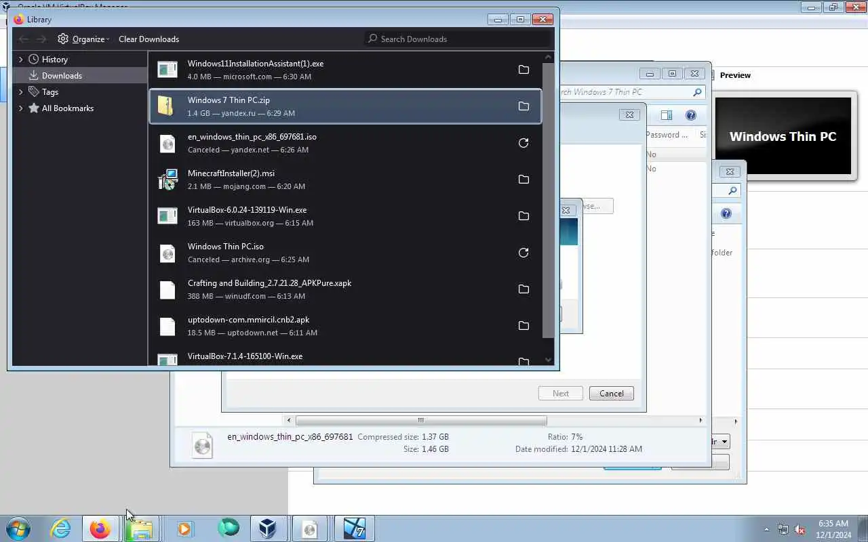The image size is (868, 542).
Task: Select the VirtualBox-7.1.4-165100-Win.exe entry
Action: click(345, 356)
